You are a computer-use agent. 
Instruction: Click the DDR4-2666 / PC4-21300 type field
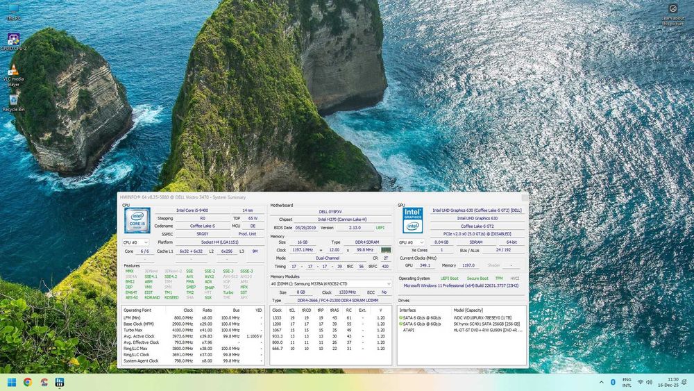338,300
